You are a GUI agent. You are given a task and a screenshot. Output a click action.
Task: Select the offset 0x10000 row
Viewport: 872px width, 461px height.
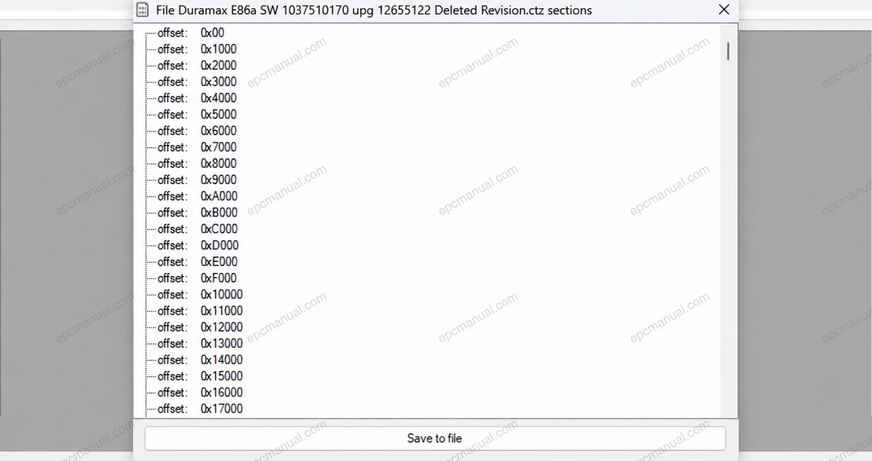point(200,295)
